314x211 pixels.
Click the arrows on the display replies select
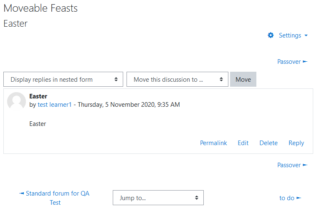116,79
